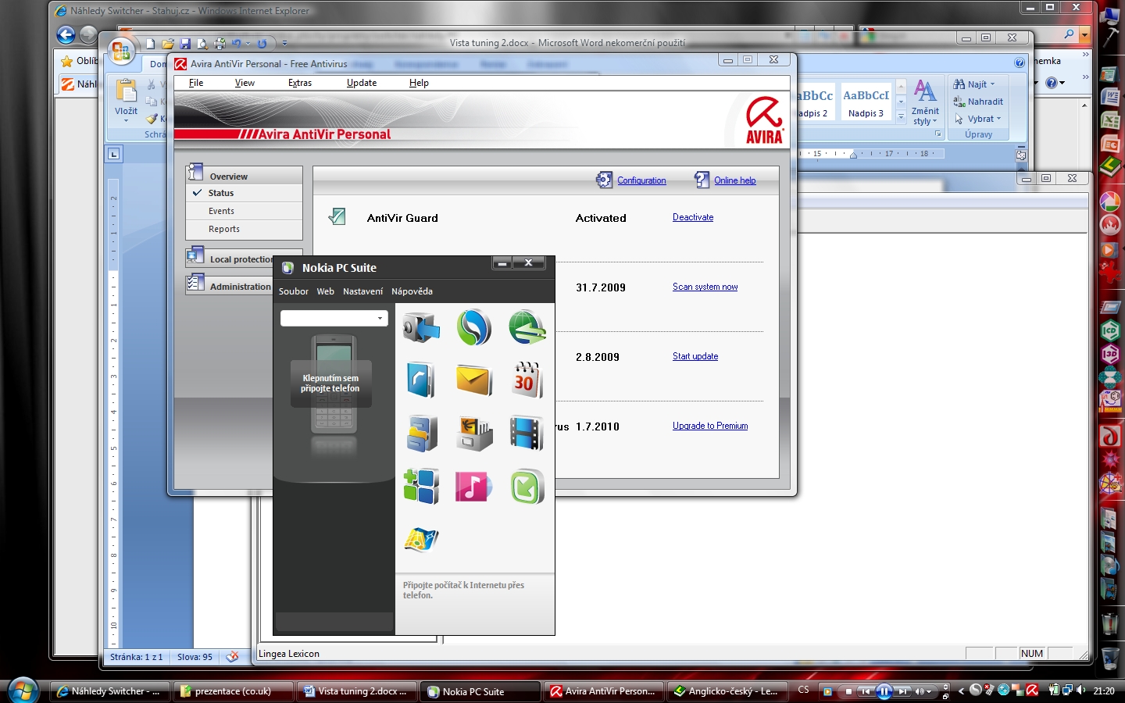Open the Calendar icon showing 30
This screenshot has height=703, width=1125.
(527, 380)
